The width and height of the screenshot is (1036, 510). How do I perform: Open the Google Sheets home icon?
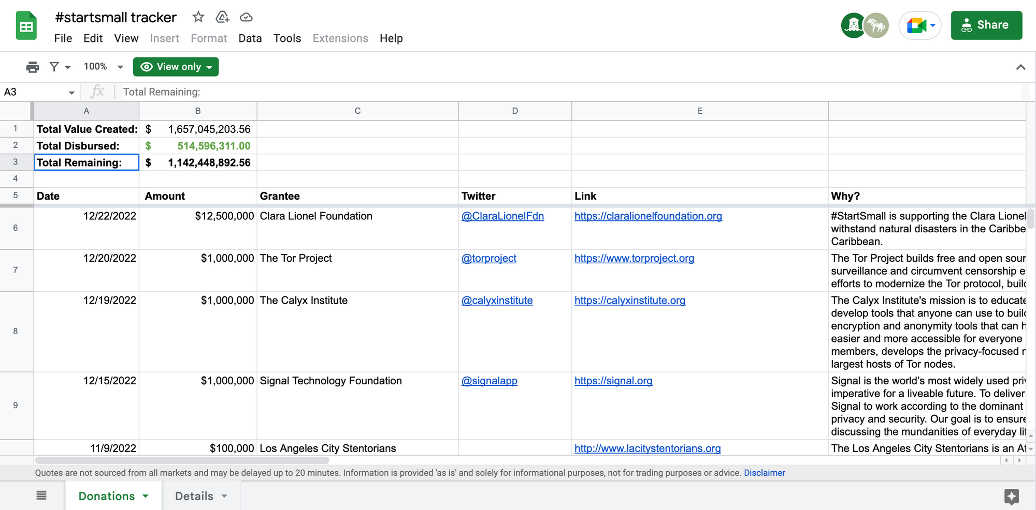coord(26,25)
